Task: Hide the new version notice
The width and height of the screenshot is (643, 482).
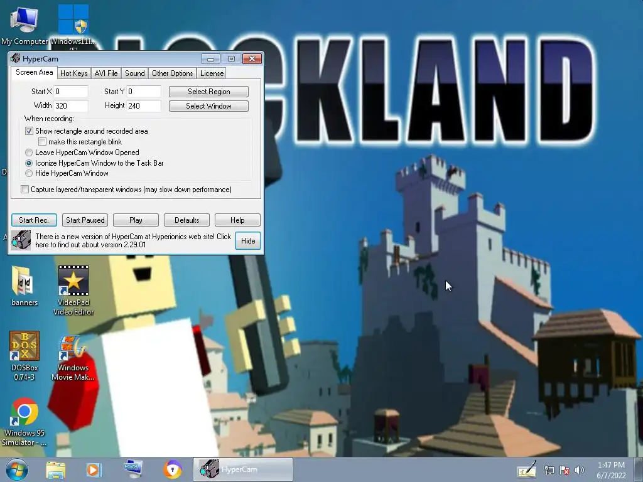Action: pyautogui.click(x=247, y=240)
